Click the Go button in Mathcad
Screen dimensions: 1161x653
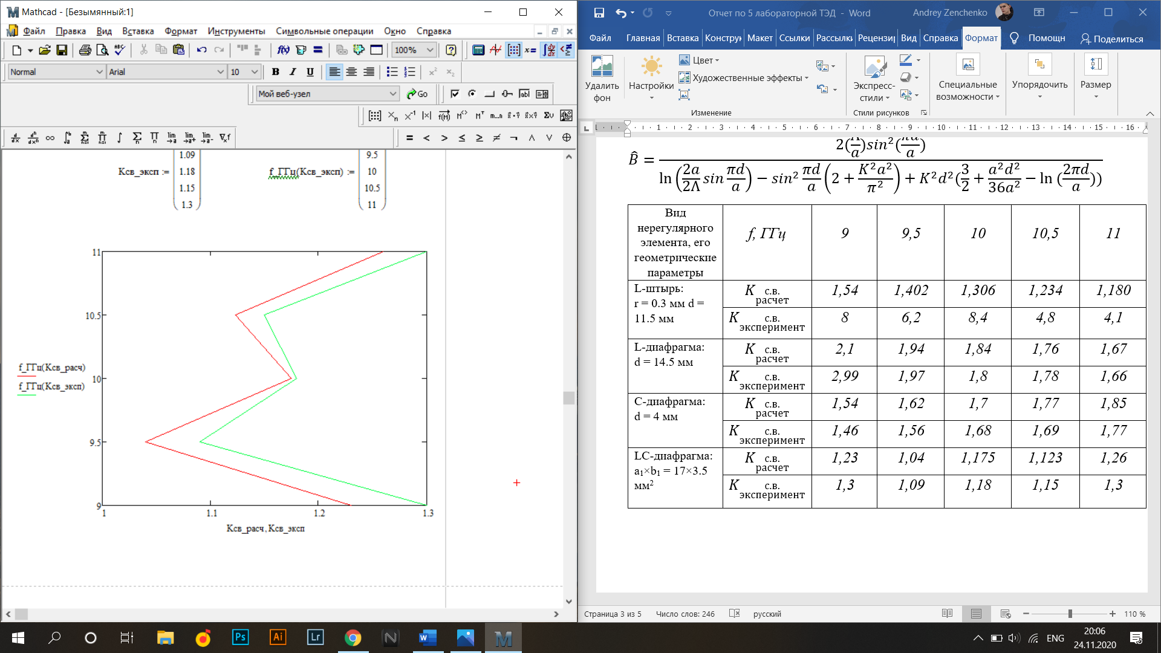[x=417, y=94]
